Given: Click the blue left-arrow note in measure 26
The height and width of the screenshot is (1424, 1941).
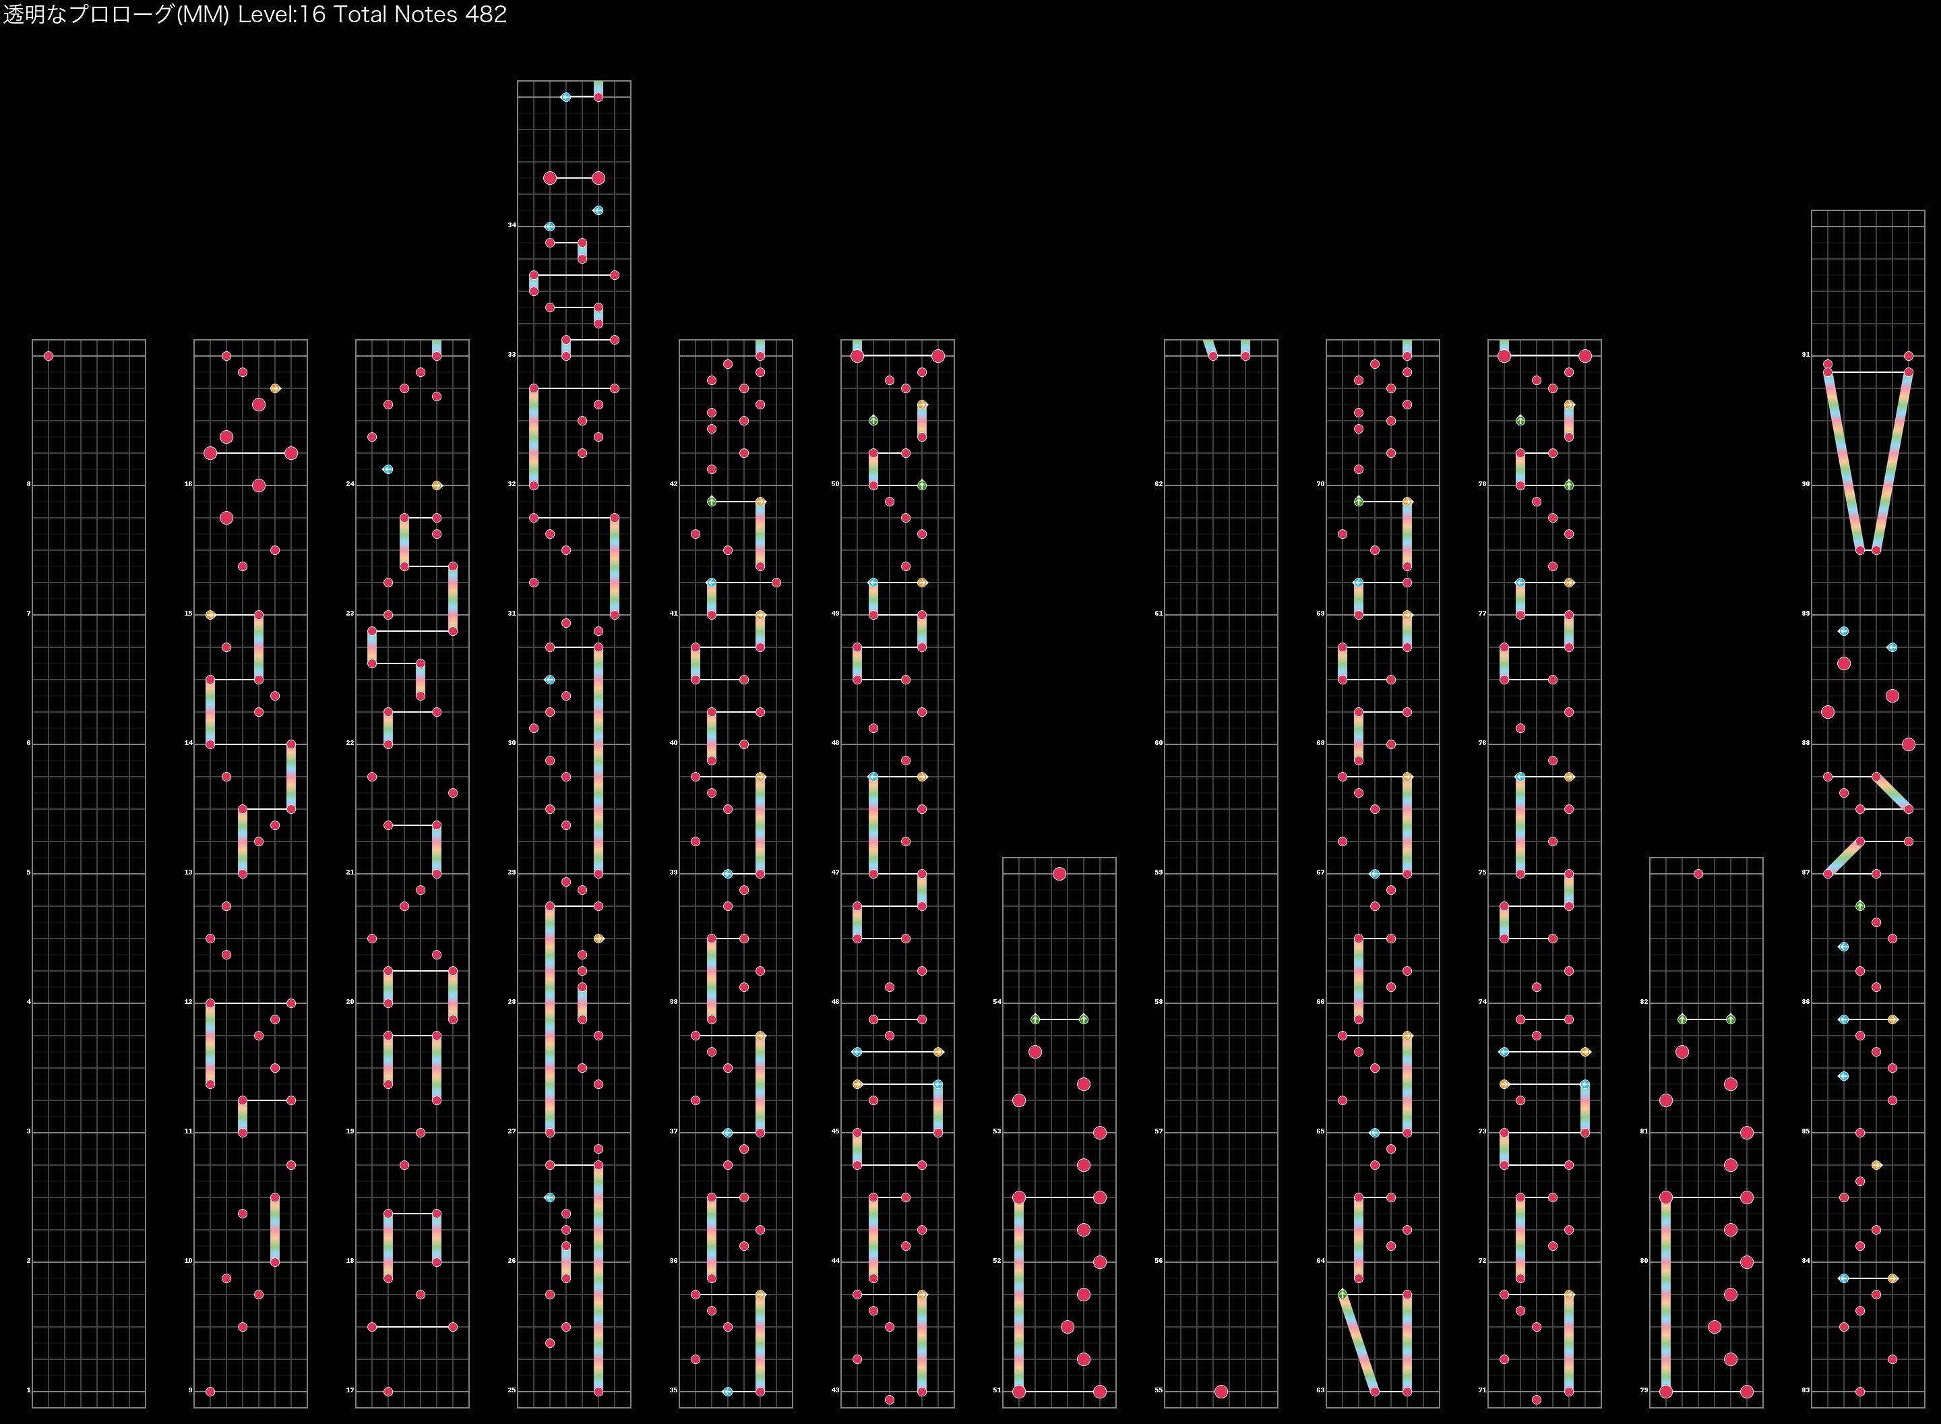Looking at the screenshot, I should pos(550,1197).
